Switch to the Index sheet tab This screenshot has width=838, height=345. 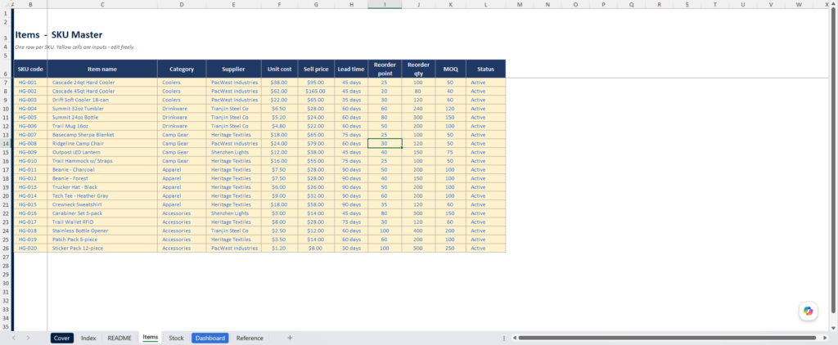(x=88, y=338)
